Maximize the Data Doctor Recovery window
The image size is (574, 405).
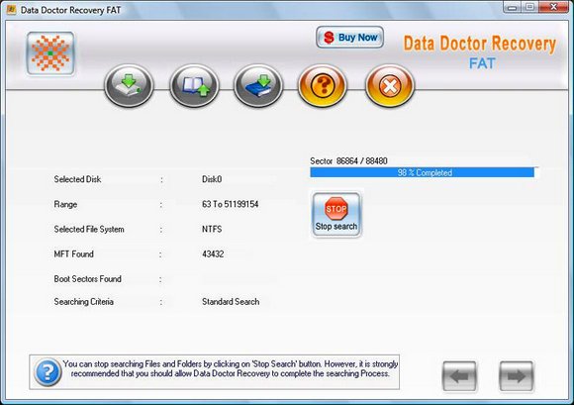(x=529, y=7)
